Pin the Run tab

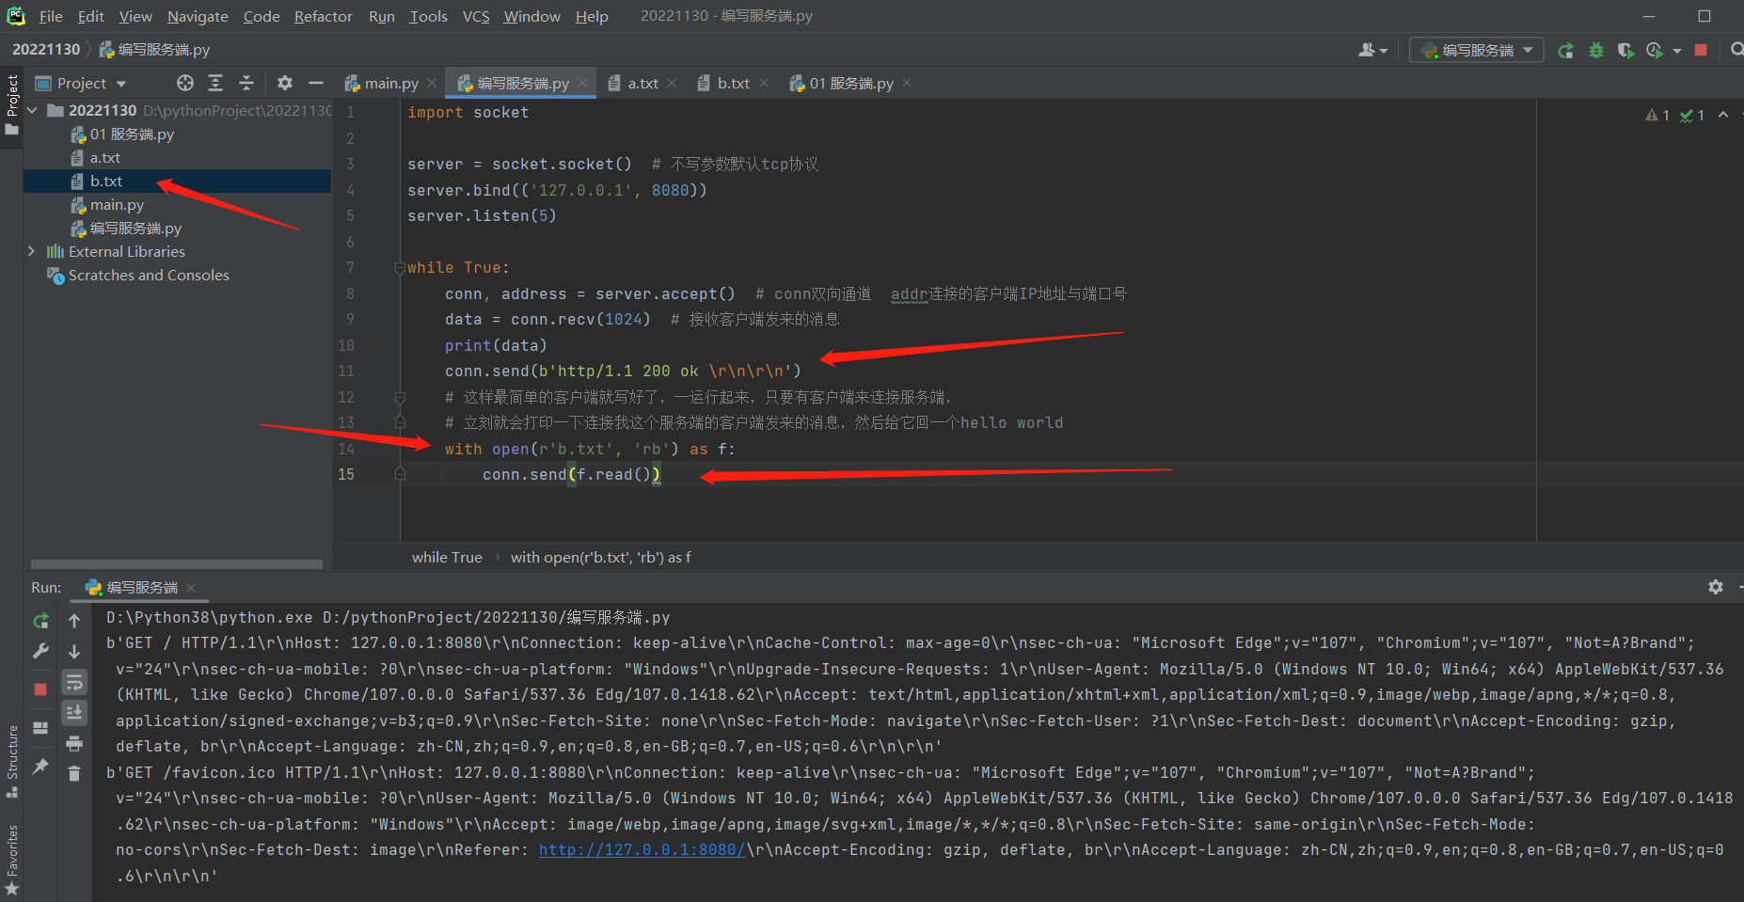pyautogui.click(x=40, y=767)
